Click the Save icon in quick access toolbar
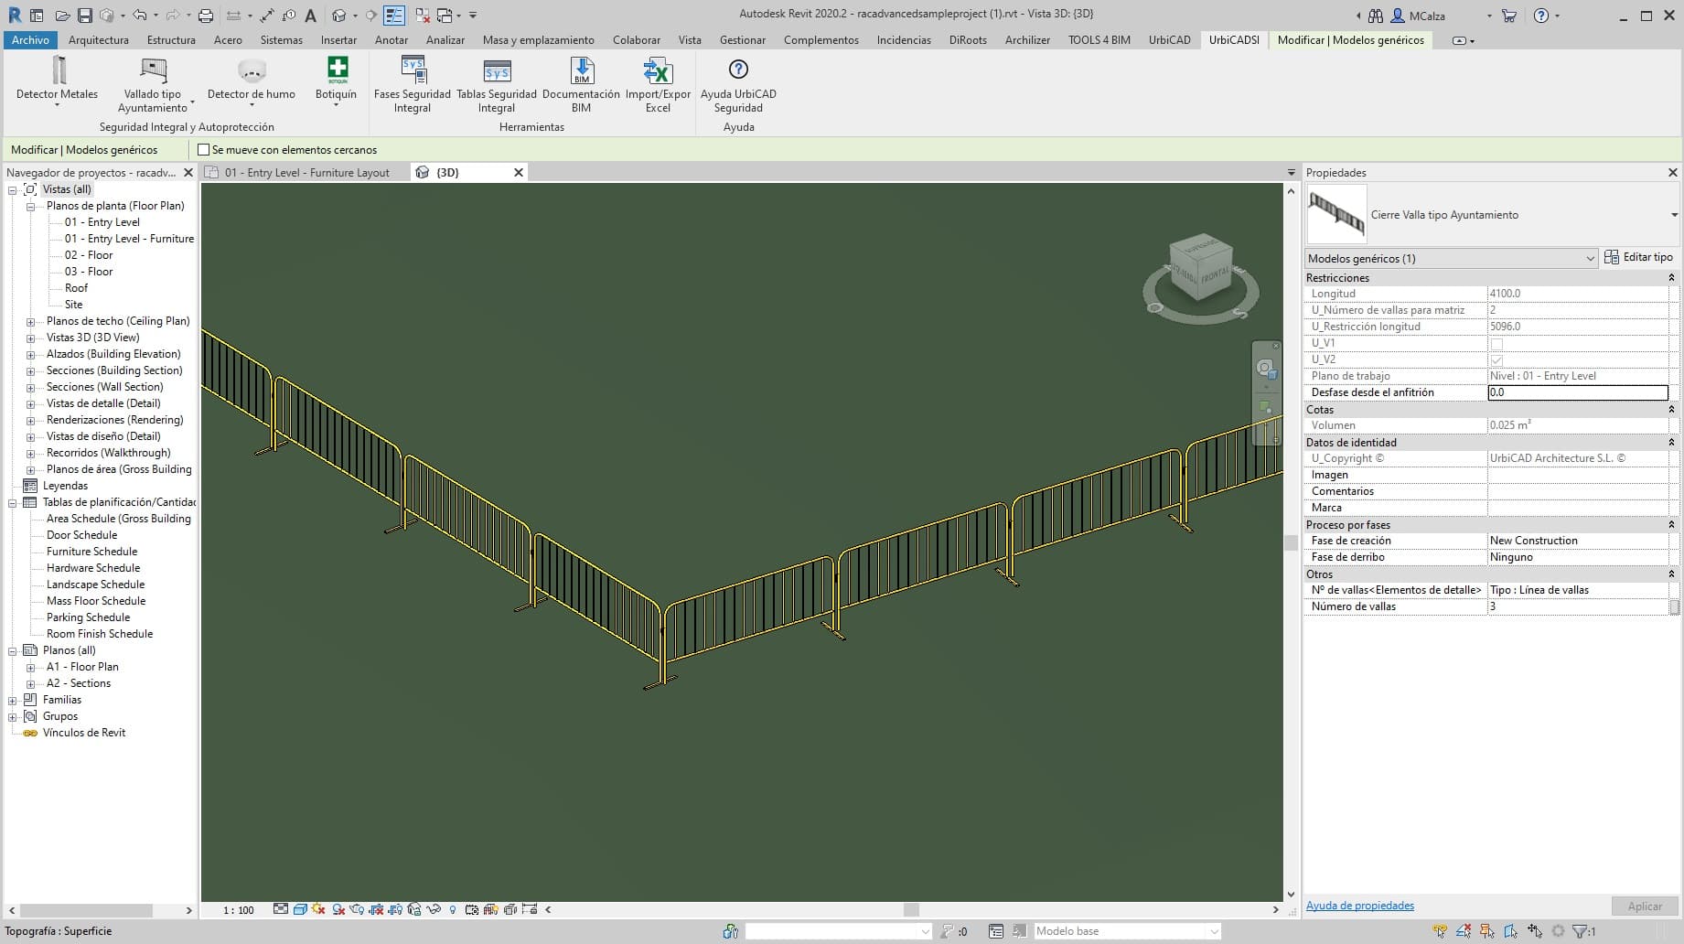1684x944 pixels. tap(84, 16)
